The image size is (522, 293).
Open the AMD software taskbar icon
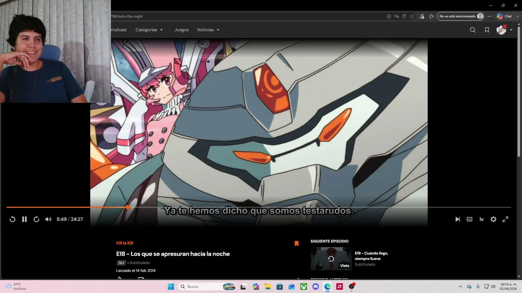click(x=339, y=286)
